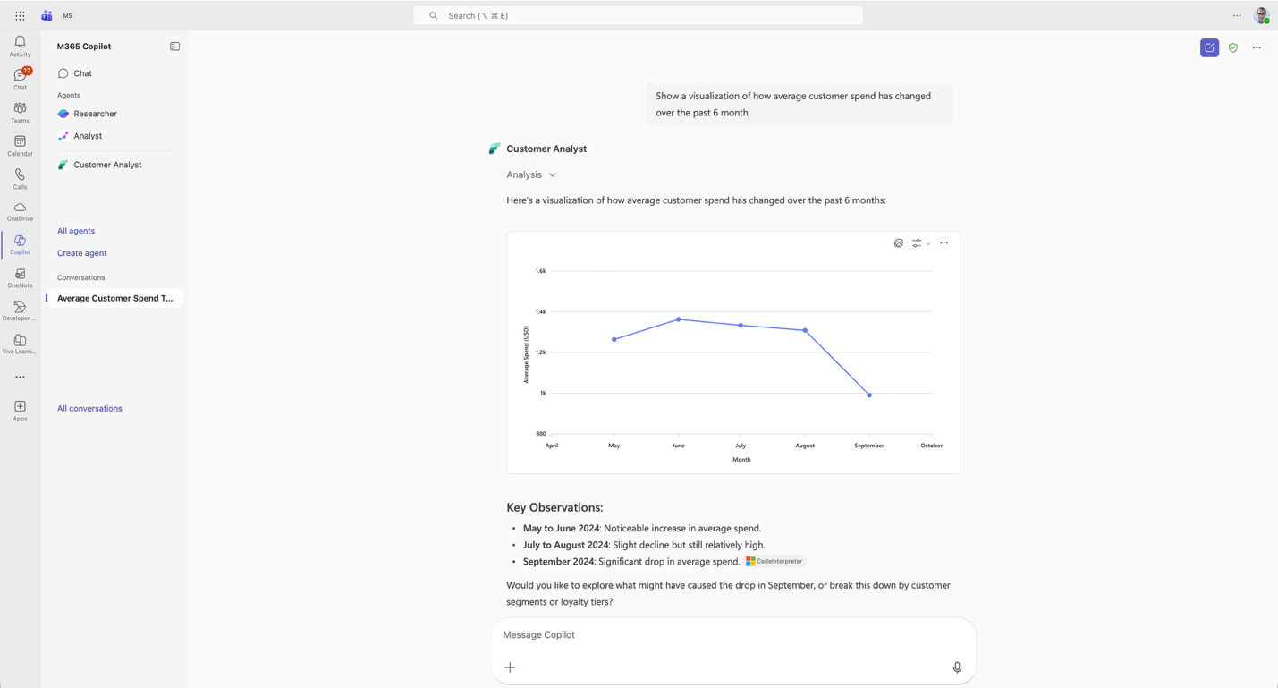Activate the microphone for voice input

956,667
